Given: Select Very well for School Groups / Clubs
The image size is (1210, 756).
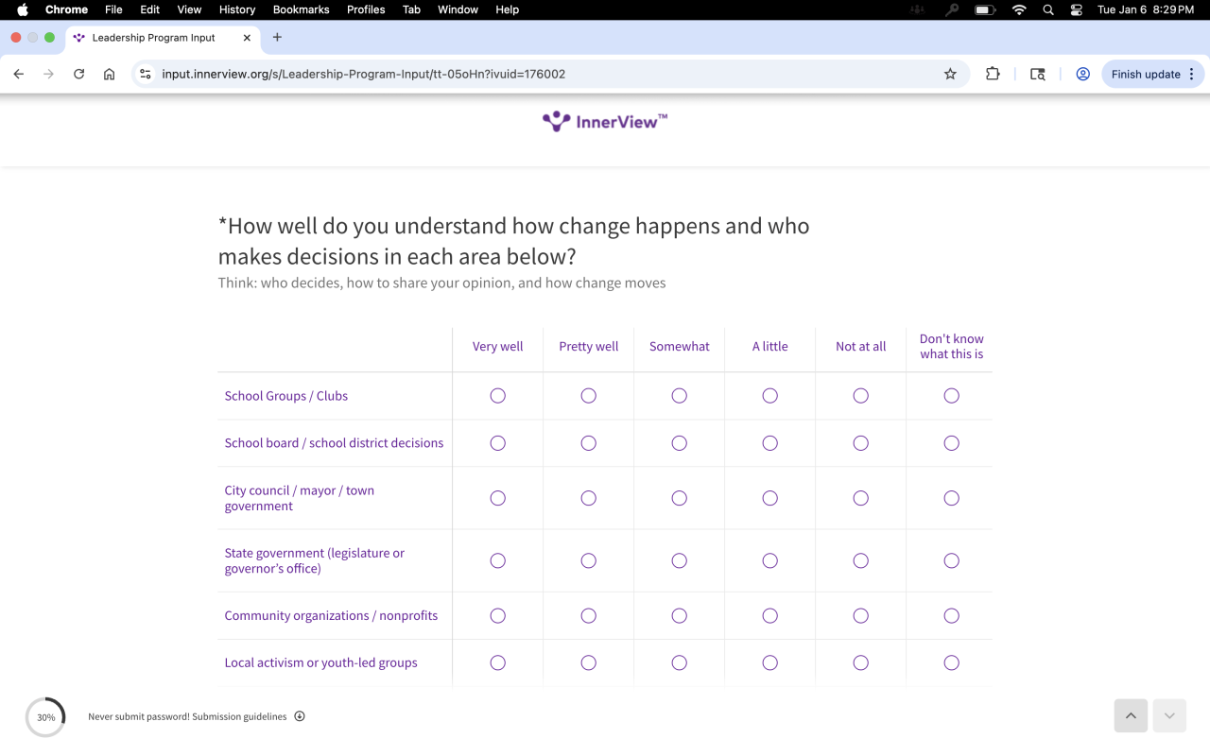Looking at the screenshot, I should point(498,396).
